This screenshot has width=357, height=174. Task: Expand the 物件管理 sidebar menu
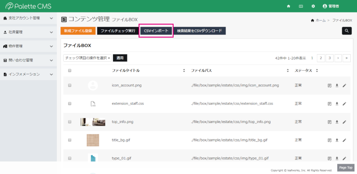click(28, 46)
